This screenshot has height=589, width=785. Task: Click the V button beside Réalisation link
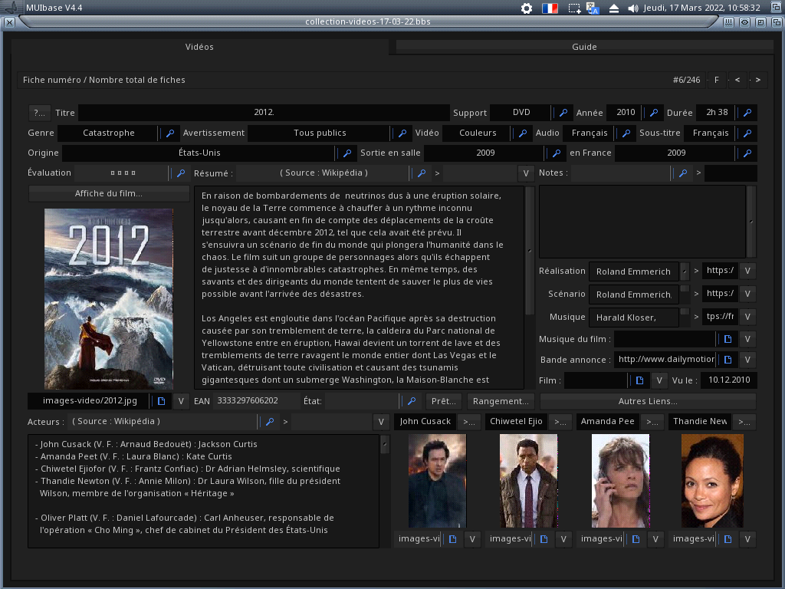[747, 271]
